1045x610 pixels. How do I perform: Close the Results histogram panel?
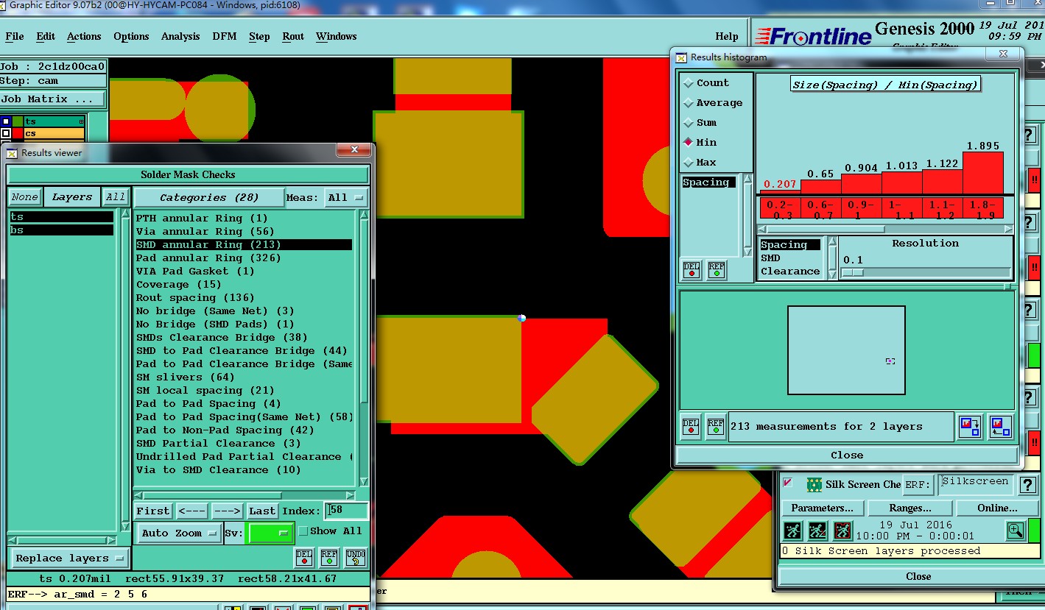(847, 455)
